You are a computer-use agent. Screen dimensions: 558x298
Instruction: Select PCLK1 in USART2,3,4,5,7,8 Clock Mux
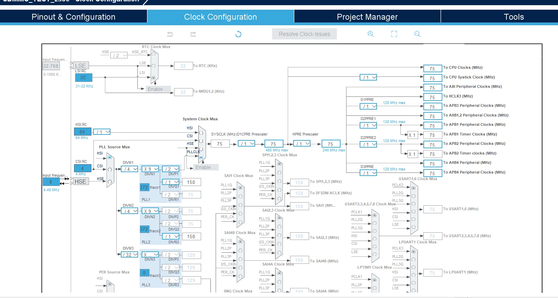pos(374,215)
